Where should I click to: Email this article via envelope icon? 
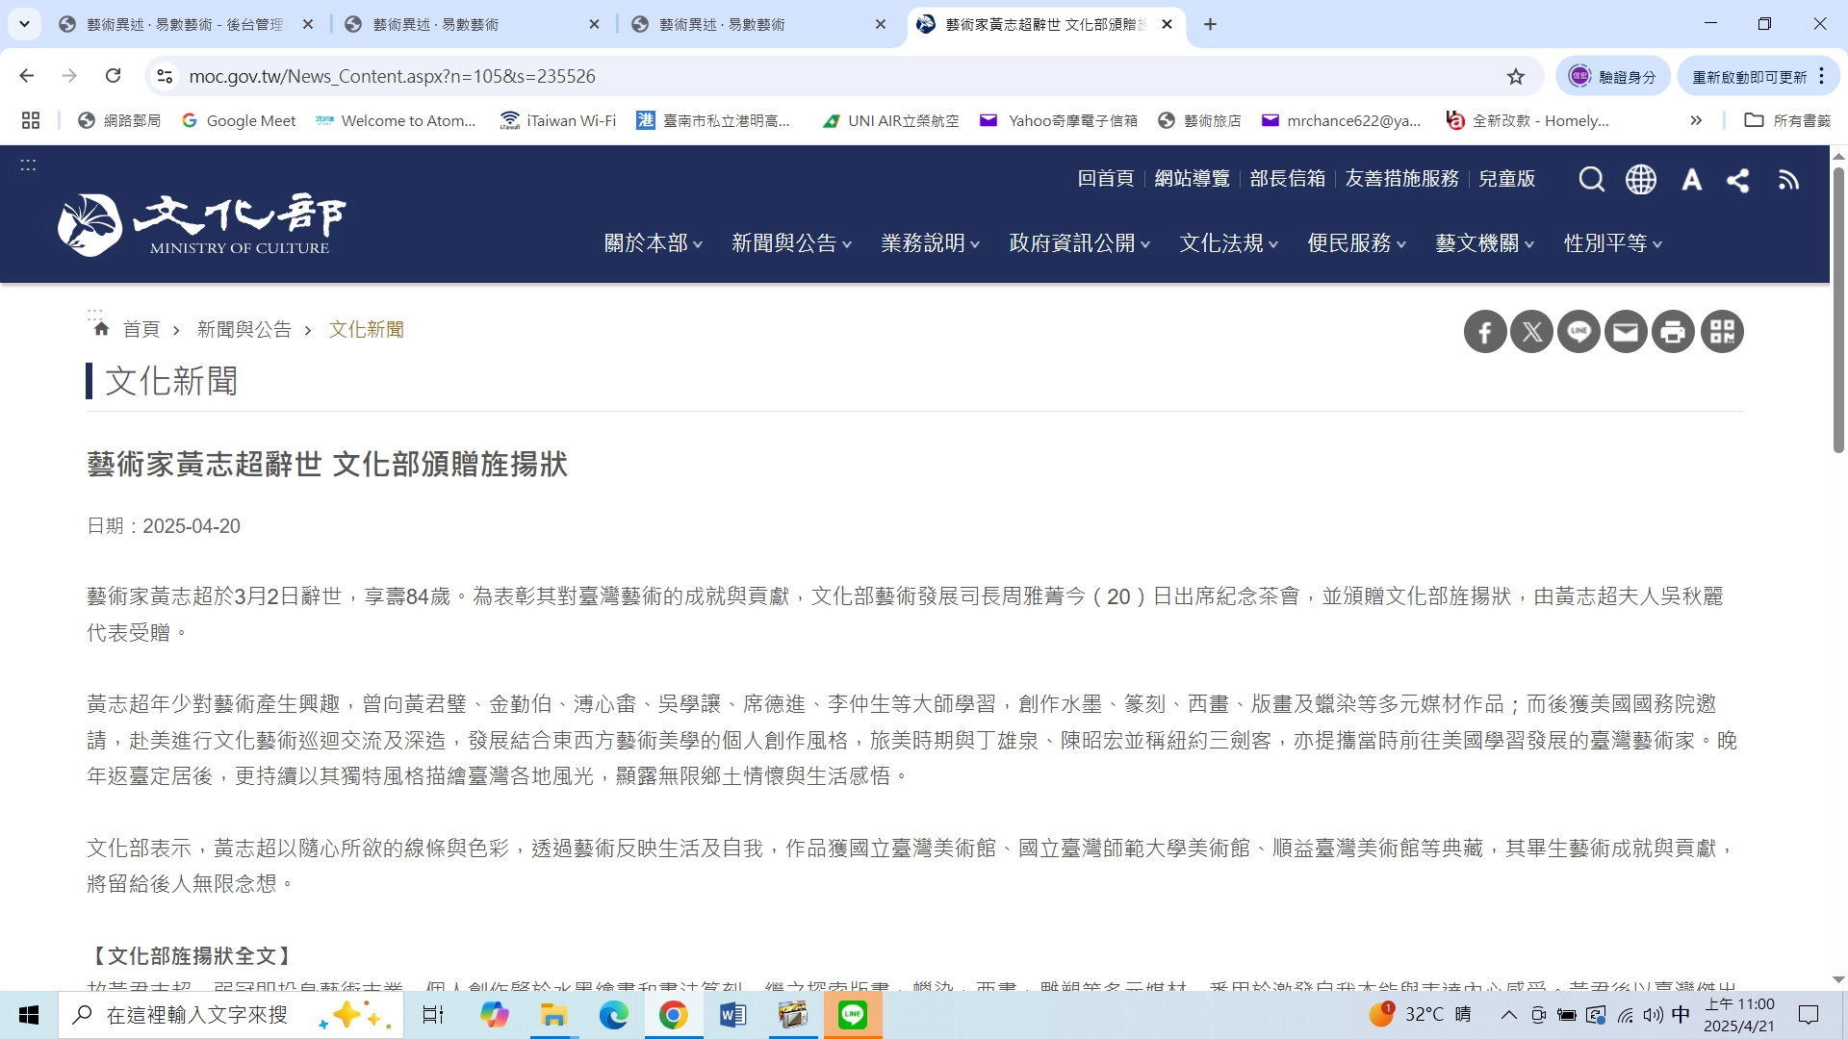(x=1626, y=332)
